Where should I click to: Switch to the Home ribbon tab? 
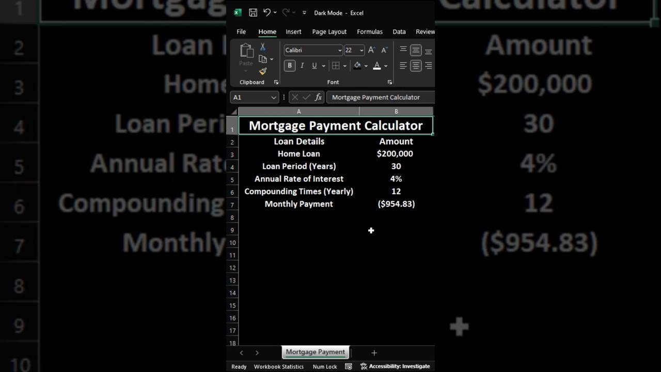(267, 32)
